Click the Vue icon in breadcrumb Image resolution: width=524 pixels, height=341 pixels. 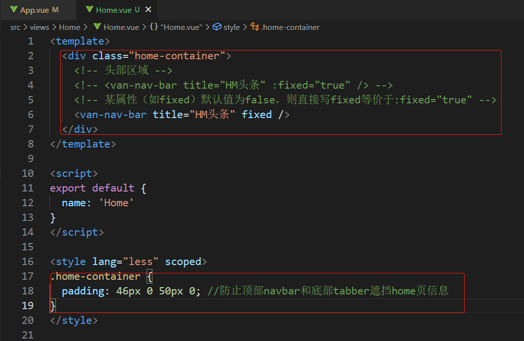(x=97, y=26)
